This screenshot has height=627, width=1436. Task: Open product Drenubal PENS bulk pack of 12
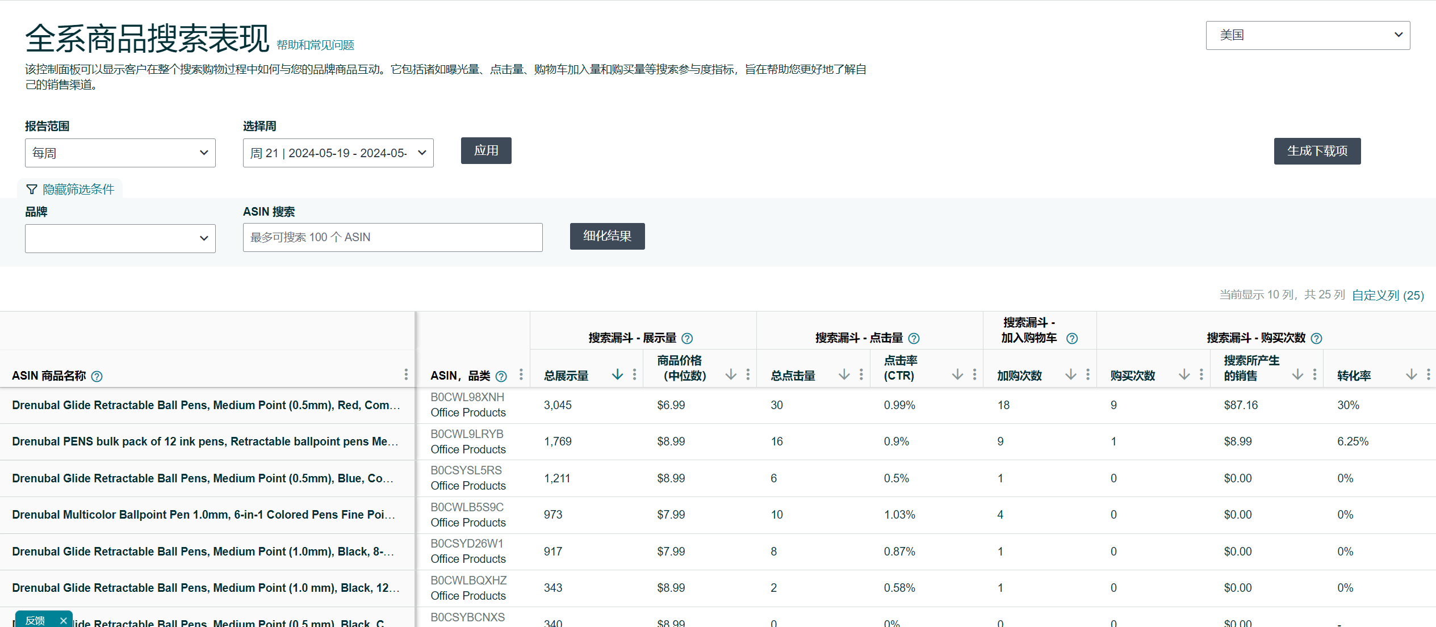pyautogui.click(x=205, y=441)
